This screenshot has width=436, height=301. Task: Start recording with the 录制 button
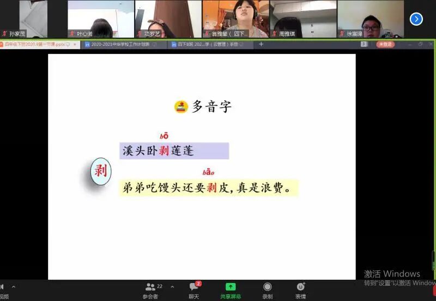pos(267,291)
